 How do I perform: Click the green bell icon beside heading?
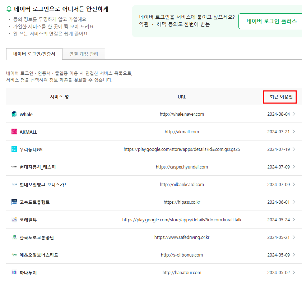click(9, 9)
